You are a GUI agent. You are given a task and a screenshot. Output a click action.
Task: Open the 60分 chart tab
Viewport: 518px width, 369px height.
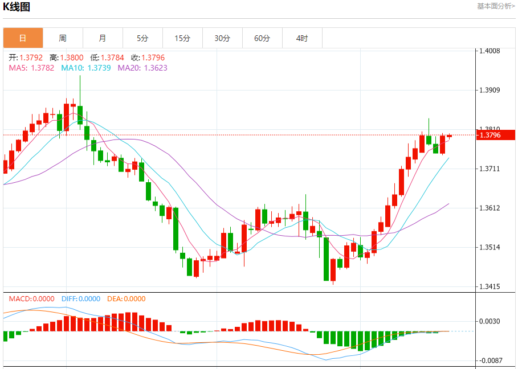(262, 38)
